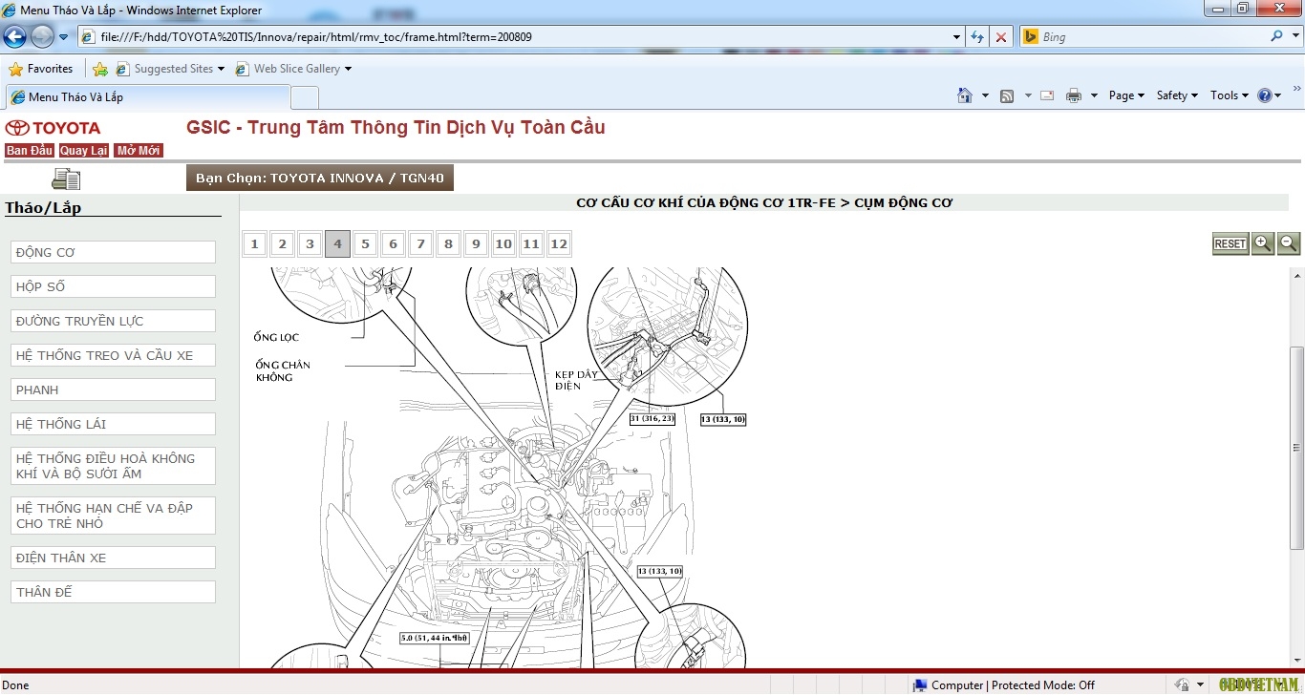This screenshot has height=695, width=1305.
Task: Click the Read Mail envelope icon
Action: coord(1047,95)
